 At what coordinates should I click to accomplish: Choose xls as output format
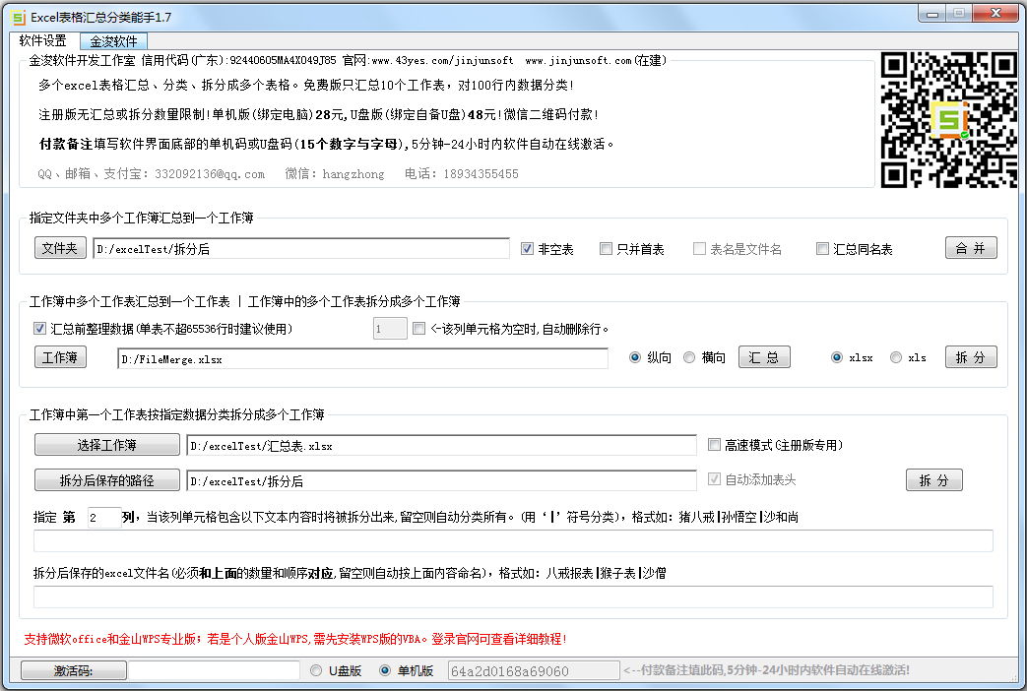coord(896,357)
